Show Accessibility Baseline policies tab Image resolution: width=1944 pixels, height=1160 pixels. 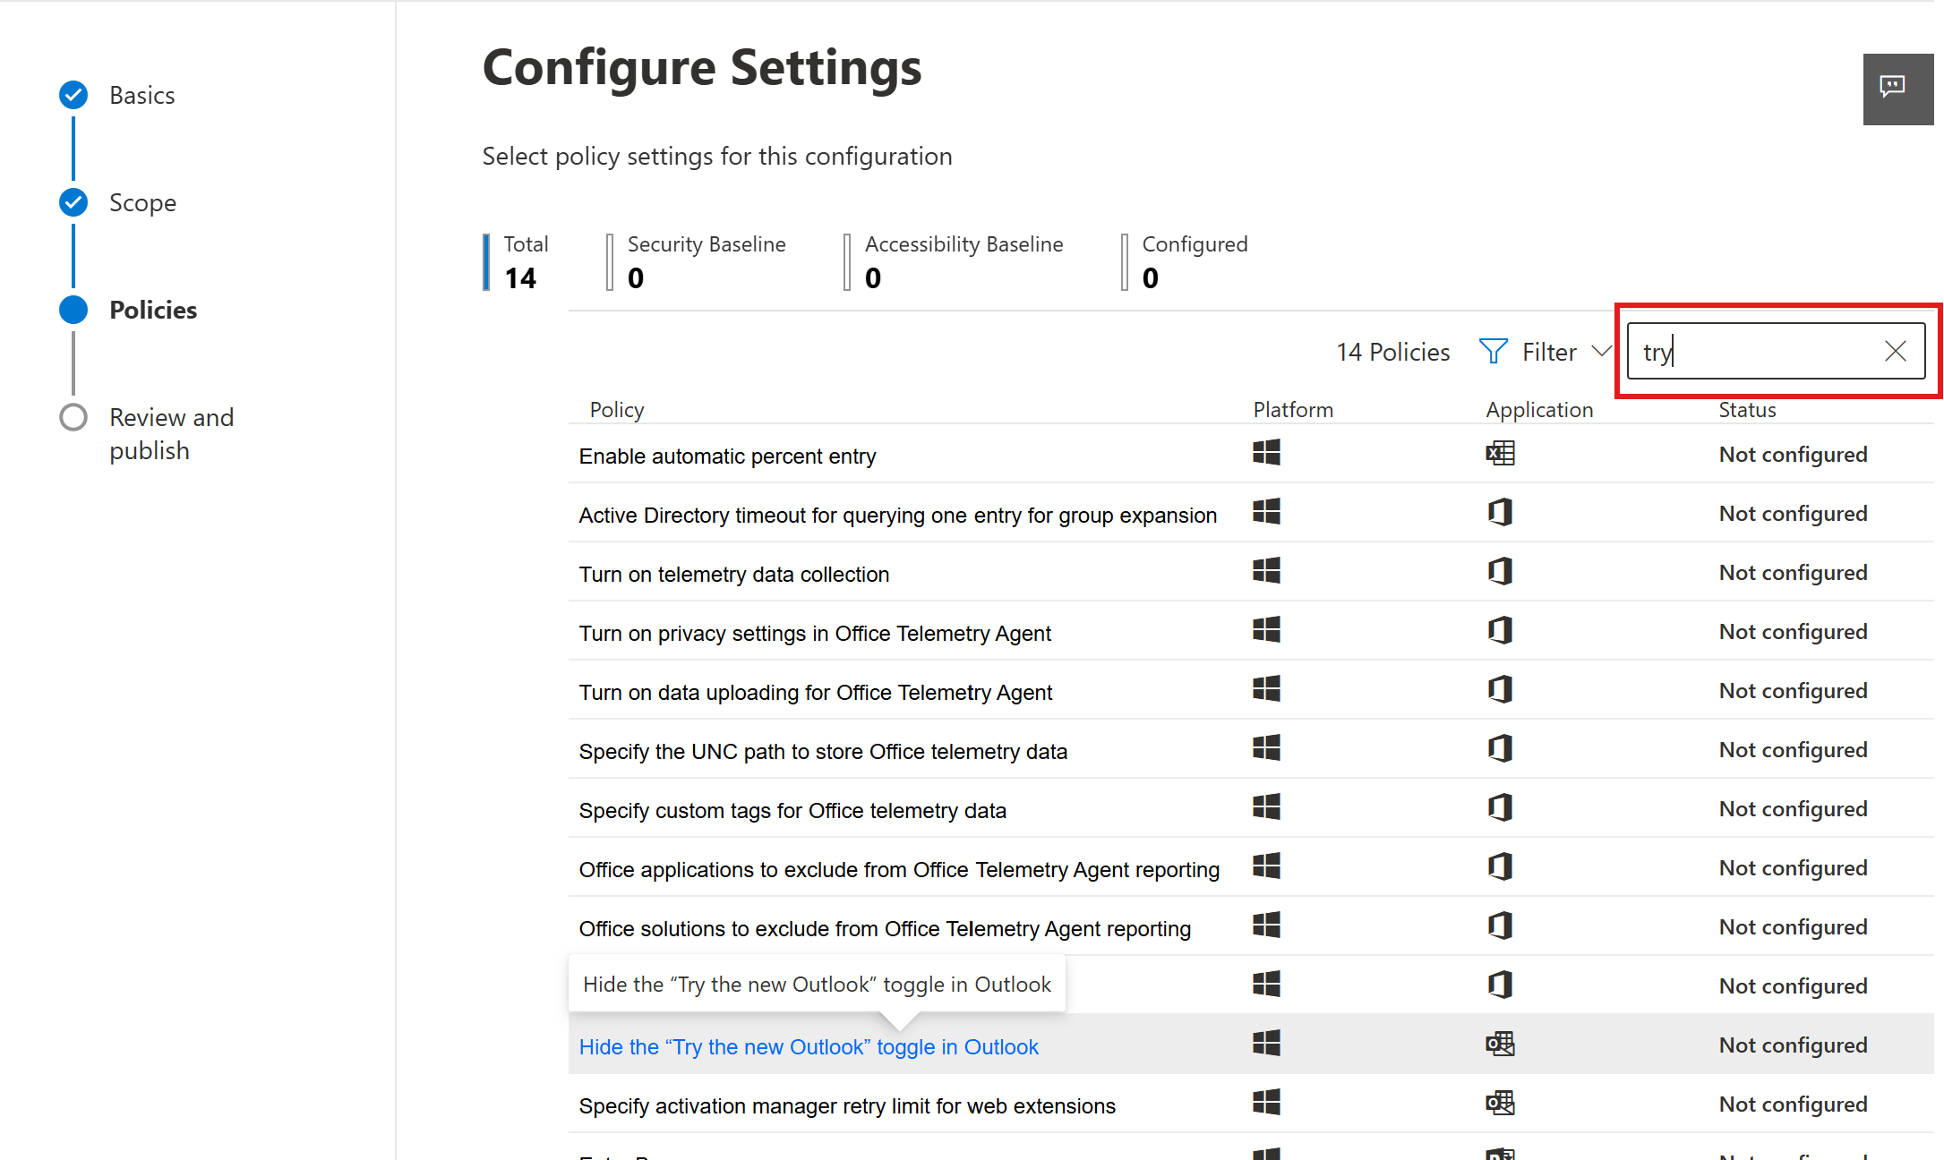pyautogui.click(x=963, y=261)
